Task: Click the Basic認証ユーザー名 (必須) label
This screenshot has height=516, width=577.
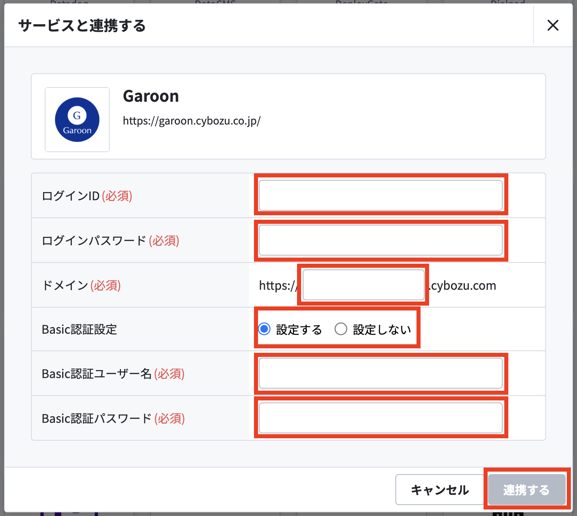Action: [x=113, y=374]
